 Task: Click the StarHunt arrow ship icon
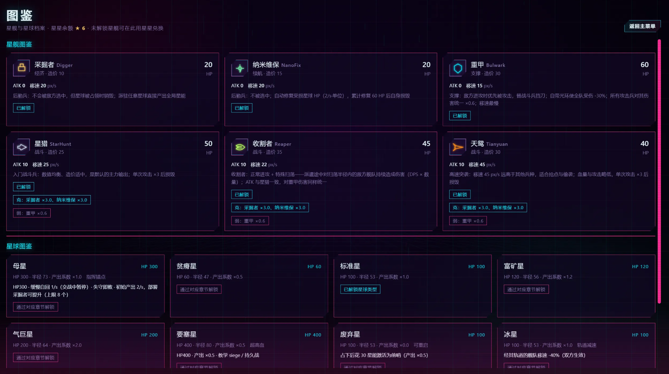tap(22, 147)
